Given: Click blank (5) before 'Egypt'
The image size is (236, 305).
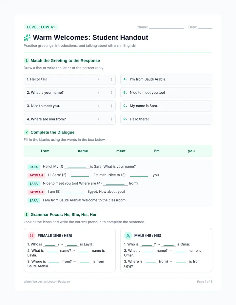Looking at the screenshot, I should point(74,192).
